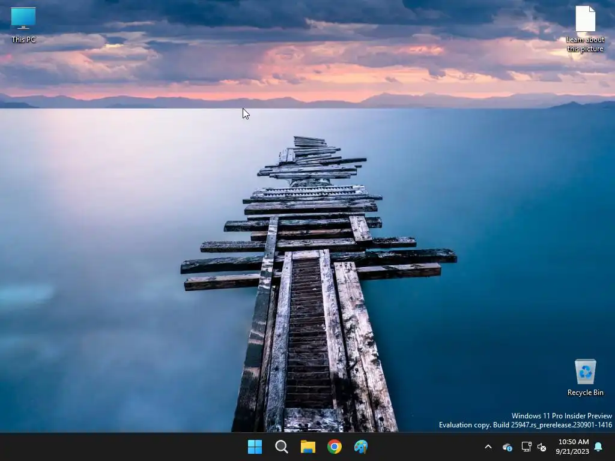Open the network status tray icon
Viewport: 615px width, 461px height.
(x=526, y=447)
